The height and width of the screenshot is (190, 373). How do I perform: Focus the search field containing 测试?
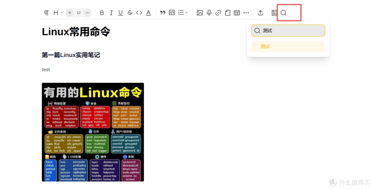[x=288, y=31]
